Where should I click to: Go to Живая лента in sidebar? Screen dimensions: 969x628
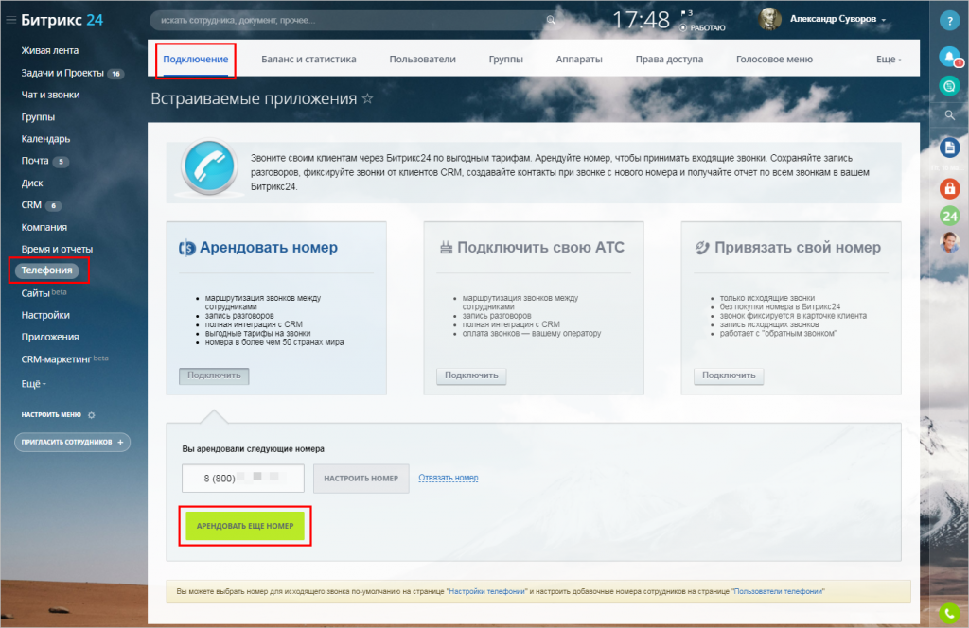click(x=49, y=51)
